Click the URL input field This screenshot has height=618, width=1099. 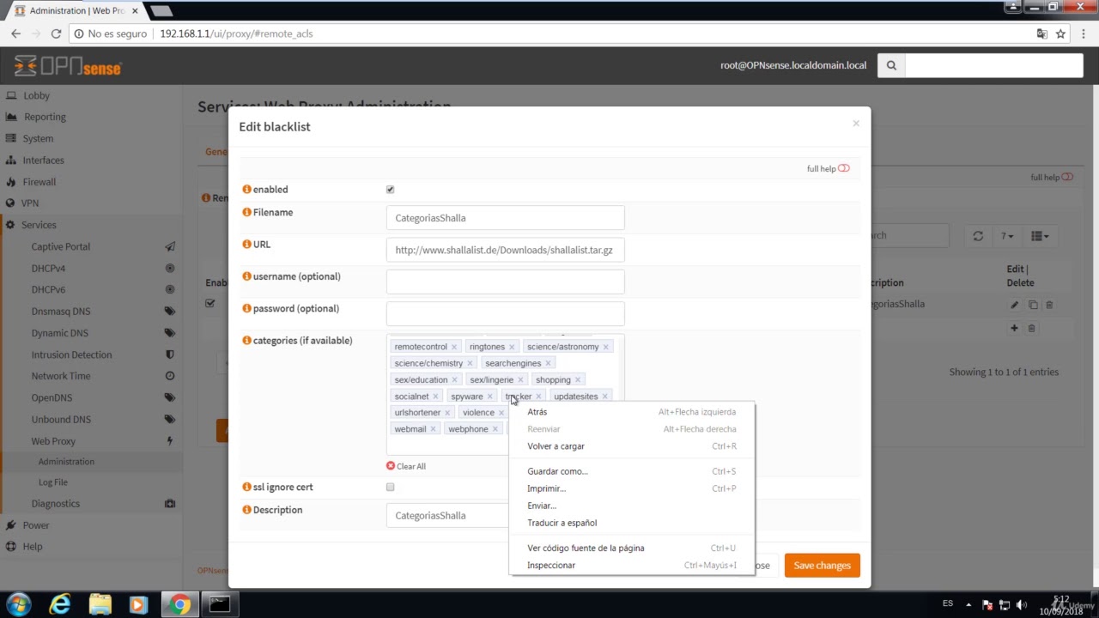506,250
